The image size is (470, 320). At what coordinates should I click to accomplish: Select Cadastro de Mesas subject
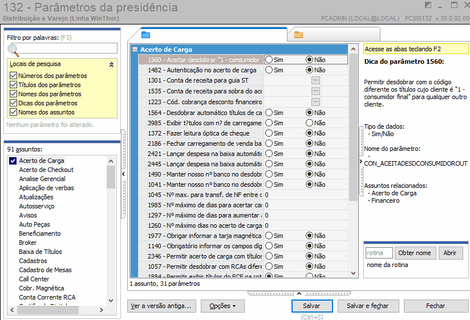(x=45, y=270)
